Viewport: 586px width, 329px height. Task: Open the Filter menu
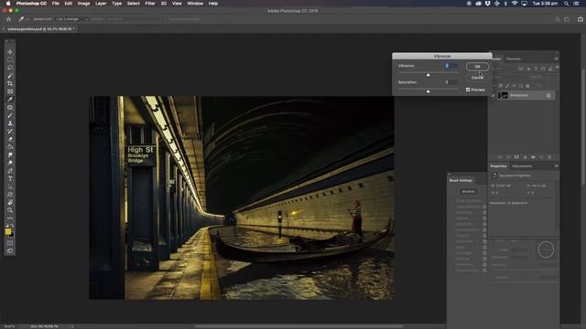(150, 4)
